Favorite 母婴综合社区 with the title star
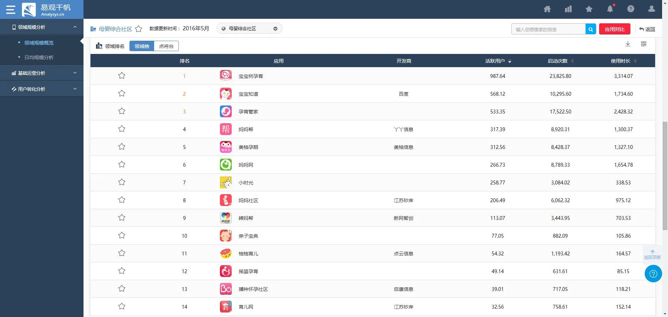 (138, 29)
